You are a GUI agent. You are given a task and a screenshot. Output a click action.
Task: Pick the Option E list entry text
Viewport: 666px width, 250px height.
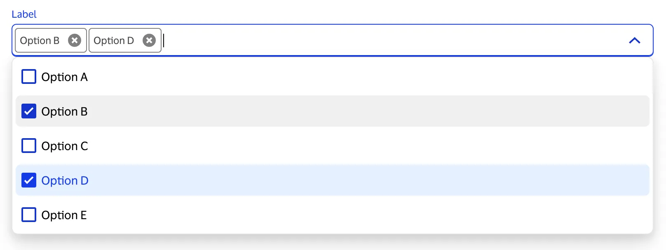coord(64,215)
